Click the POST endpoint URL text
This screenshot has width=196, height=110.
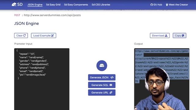pos(52,15)
